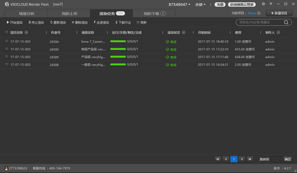Check the row for job 24589
297x173 pixels.
pyautogui.click(x=7, y=57)
